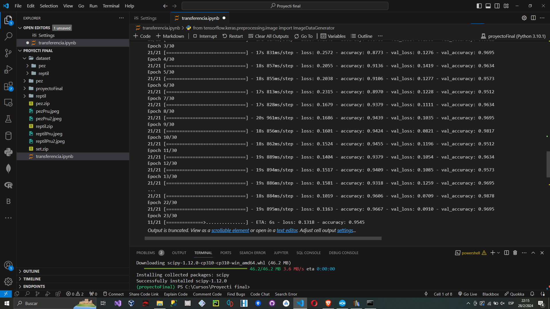Toggle secondary sidebar layout button
Screen dimensions: 550x309
pos(497,6)
